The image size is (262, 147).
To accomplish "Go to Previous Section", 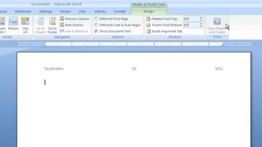I will (x=74, y=19).
